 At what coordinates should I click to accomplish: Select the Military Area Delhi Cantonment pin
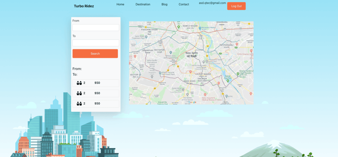click(171, 52)
